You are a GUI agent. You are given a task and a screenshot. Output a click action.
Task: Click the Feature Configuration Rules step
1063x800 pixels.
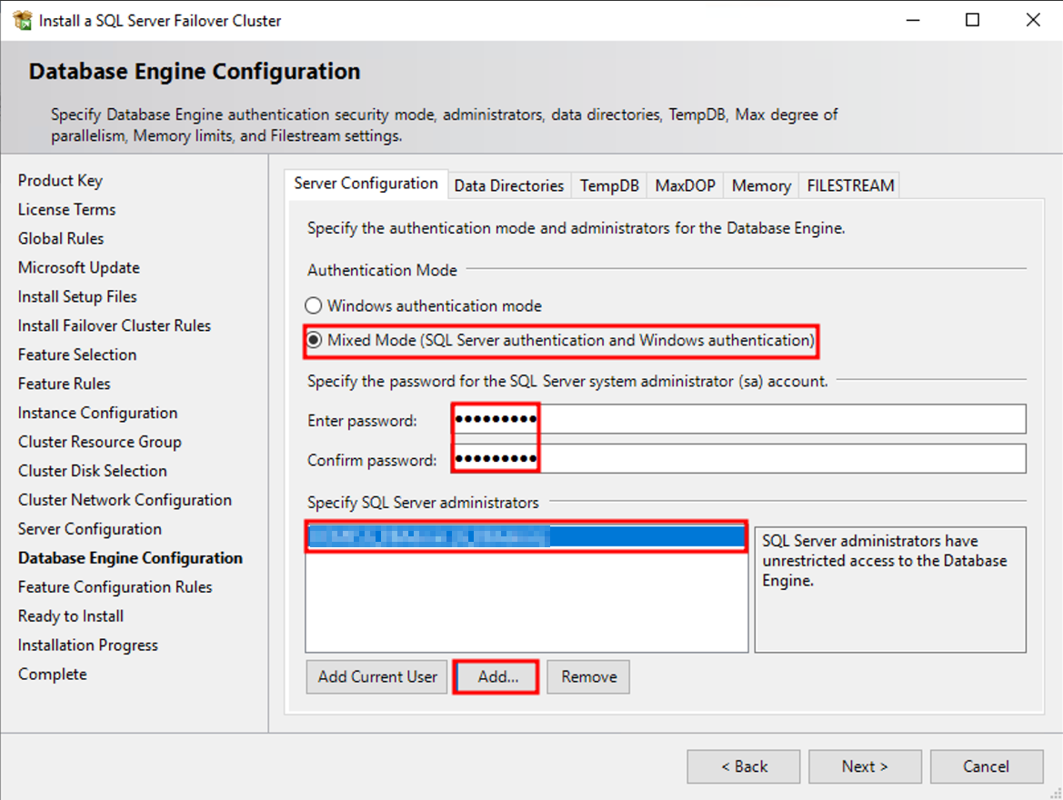coord(115,587)
